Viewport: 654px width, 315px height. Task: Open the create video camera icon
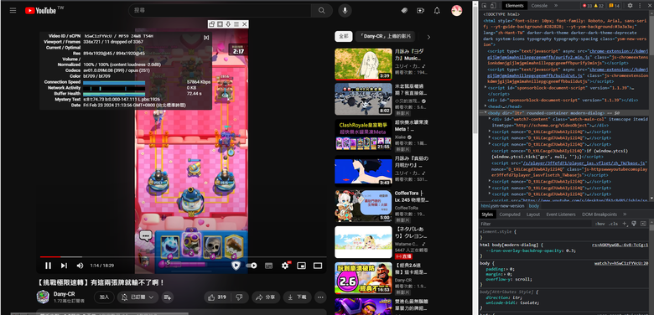coord(420,10)
